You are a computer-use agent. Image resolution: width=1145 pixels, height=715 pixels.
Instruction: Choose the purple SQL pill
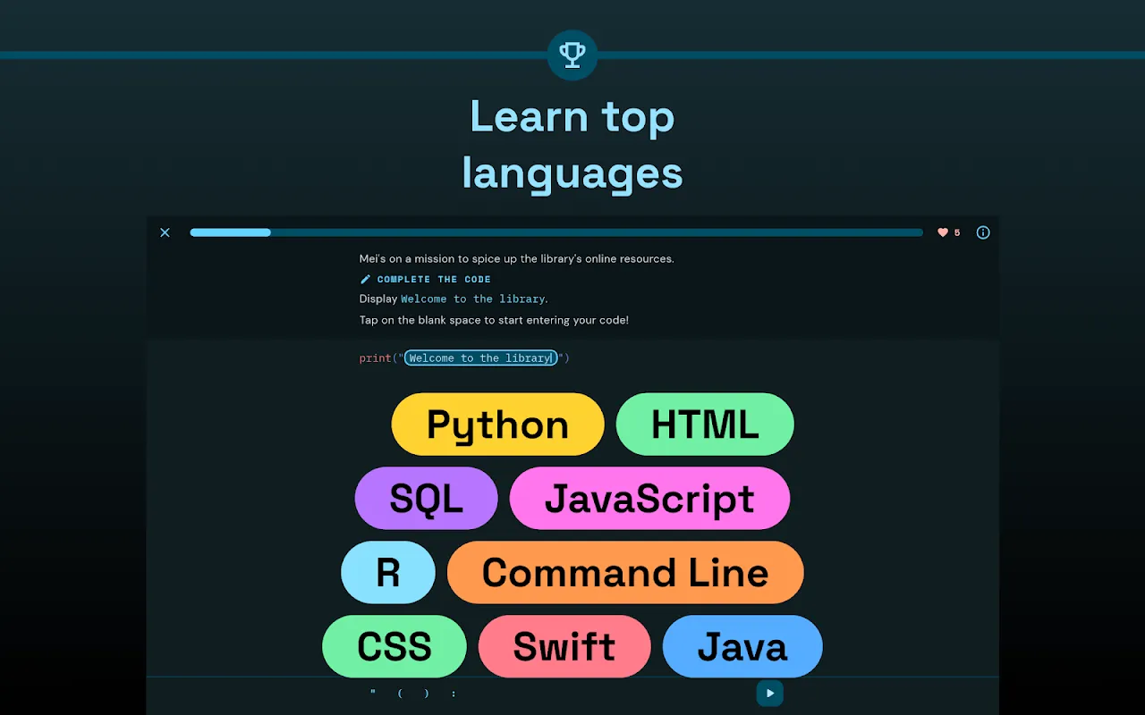(426, 499)
